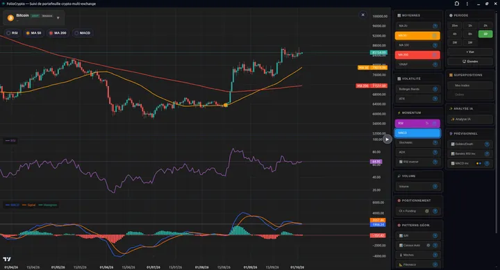Toggle the MA 200 chip above the chart

[x=58, y=33]
